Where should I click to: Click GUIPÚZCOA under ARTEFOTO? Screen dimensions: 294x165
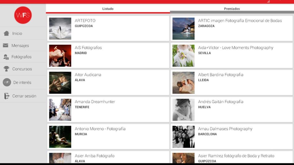coord(84,26)
